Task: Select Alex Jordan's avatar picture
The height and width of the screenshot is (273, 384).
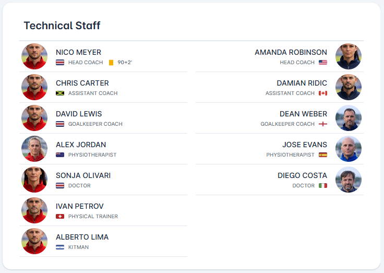Action: click(x=34, y=149)
